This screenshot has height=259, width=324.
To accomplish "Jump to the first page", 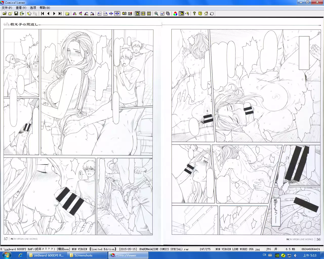I will tap(43, 14).
